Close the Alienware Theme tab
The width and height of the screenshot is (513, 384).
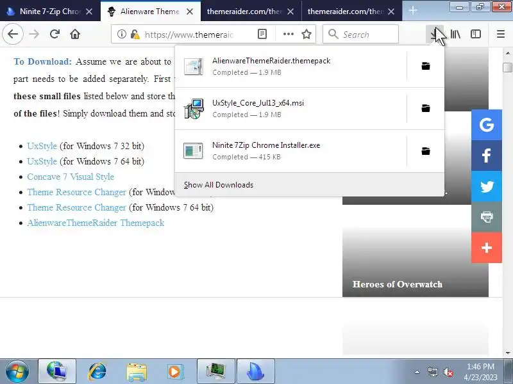click(x=189, y=12)
